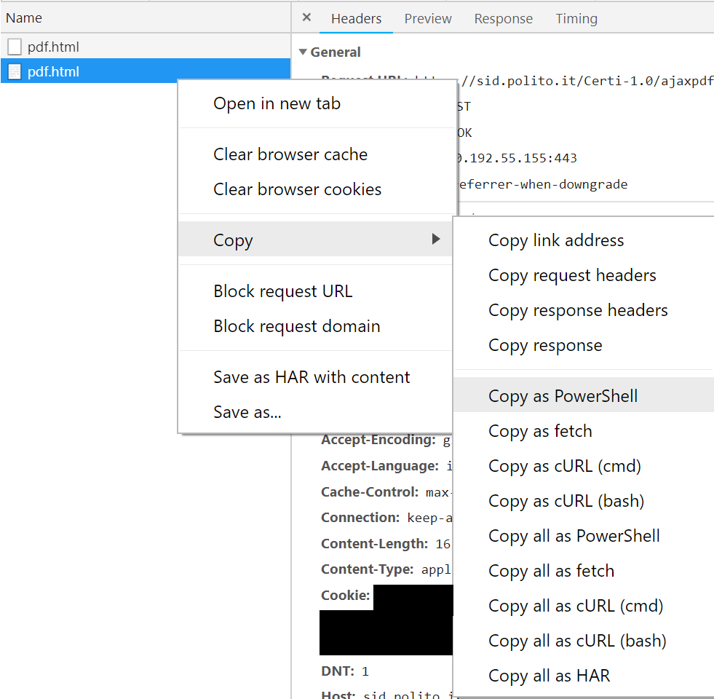The width and height of the screenshot is (714, 699).
Task: Click Copy as fetch
Action: click(x=540, y=431)
